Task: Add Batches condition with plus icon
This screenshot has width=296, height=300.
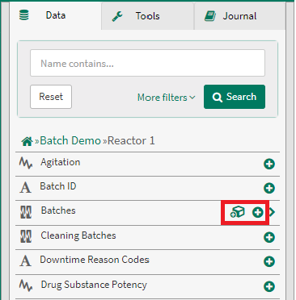Action: [x=257, y=212]
